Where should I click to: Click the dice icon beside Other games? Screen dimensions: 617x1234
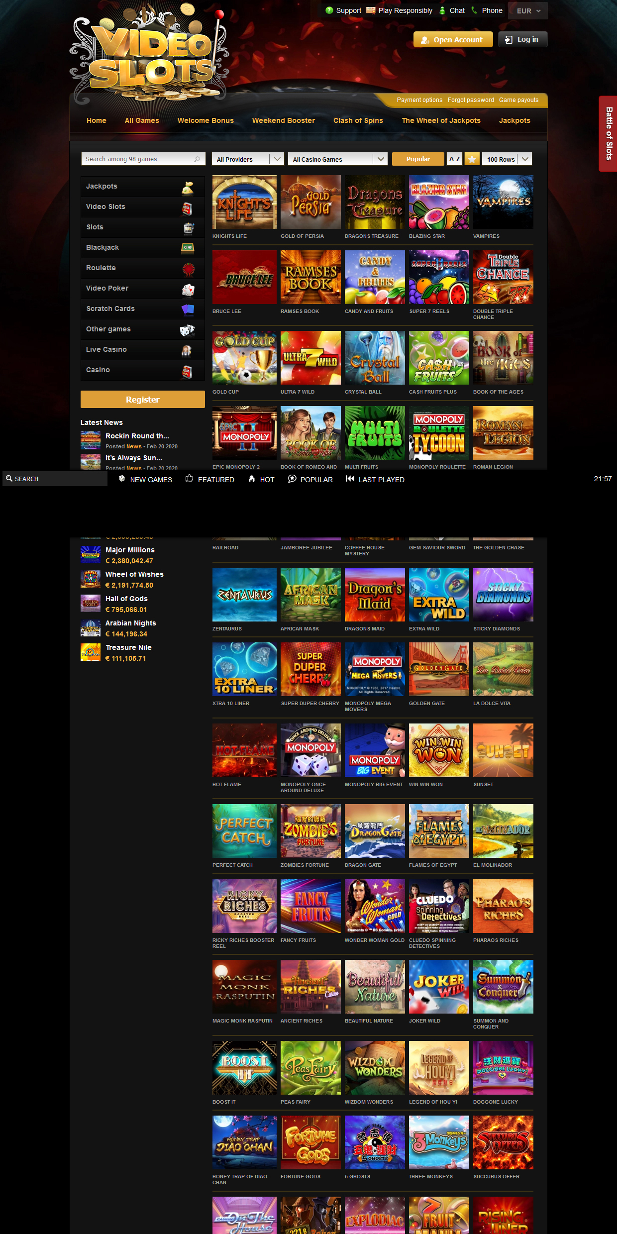click(x=187, y=330)
